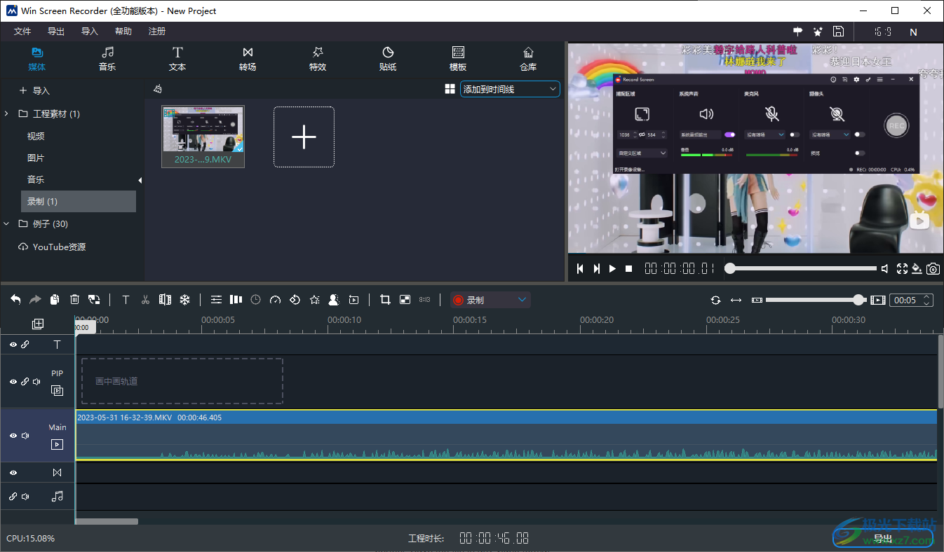Open the 文件 menu
Viewport: 944px width, 552px height.
[x=22, y=32]
